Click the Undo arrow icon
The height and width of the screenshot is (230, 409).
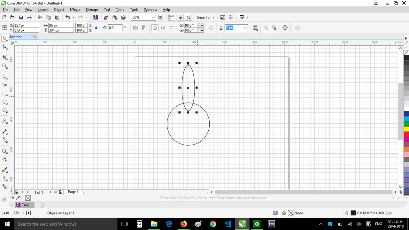pos(67,17)
